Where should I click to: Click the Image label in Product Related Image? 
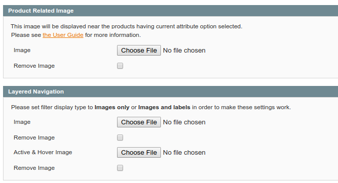22,51
